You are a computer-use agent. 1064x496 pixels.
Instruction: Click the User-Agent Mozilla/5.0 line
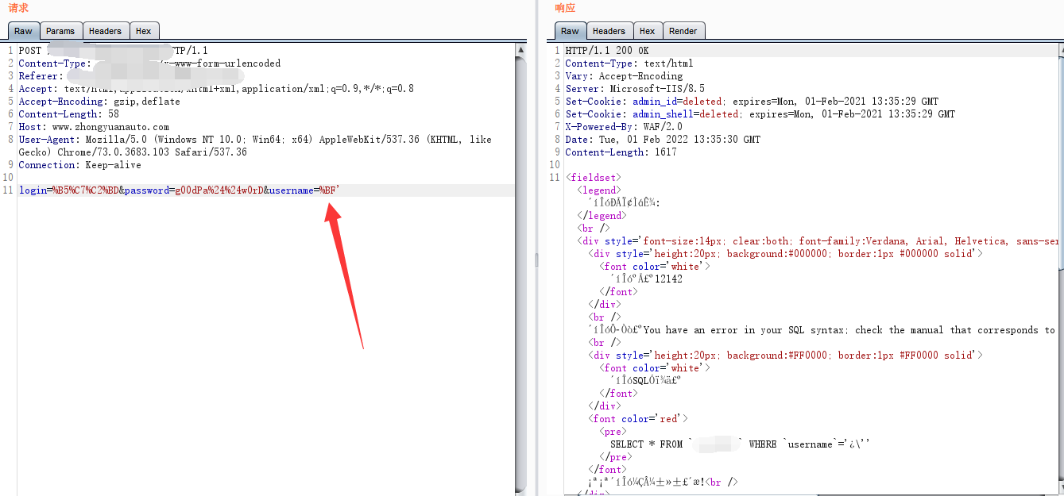(x=255, y=146)
